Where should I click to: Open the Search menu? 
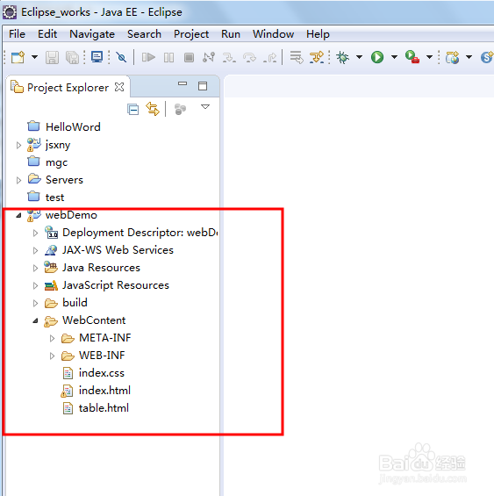point(144,34)
